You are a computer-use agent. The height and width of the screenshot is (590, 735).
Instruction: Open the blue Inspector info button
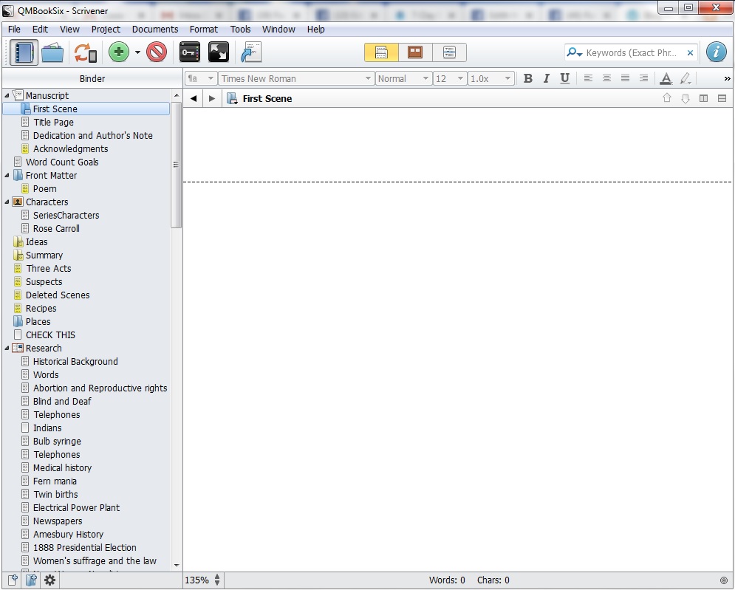716,52
